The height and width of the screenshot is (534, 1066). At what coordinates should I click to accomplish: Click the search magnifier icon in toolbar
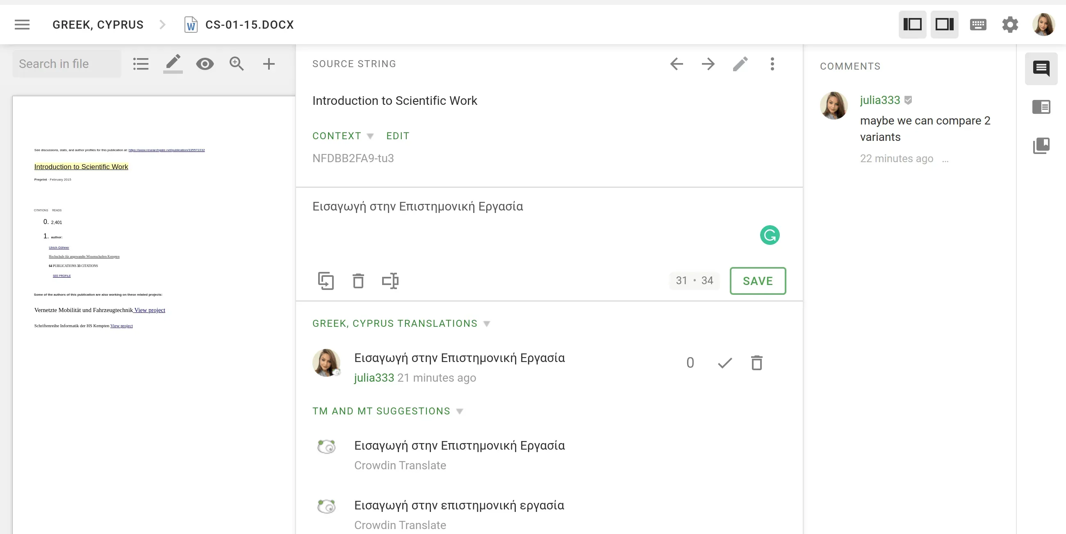click(237, 63)
